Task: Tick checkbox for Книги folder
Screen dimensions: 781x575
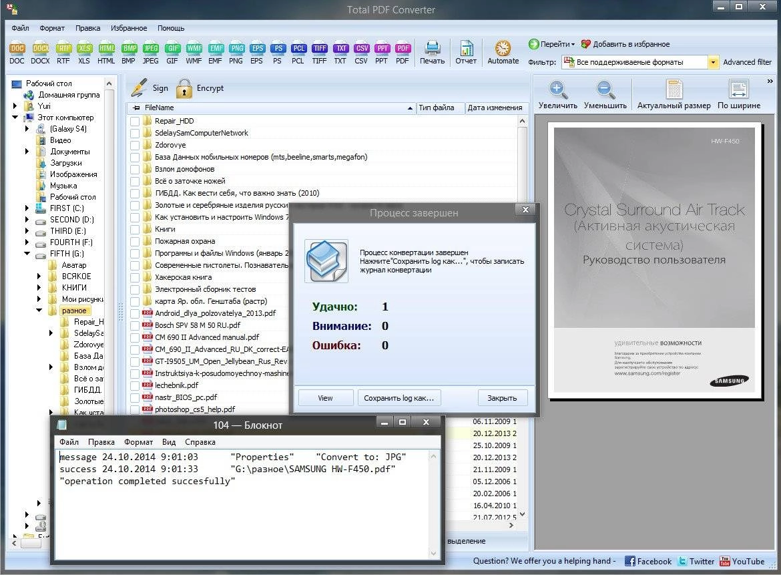Action: tap(134, 229)
